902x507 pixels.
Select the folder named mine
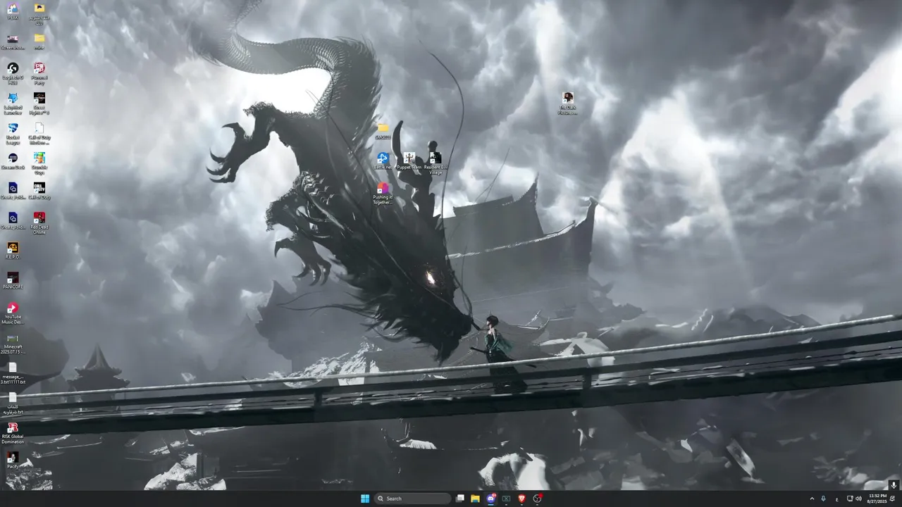tap(39, 42)
